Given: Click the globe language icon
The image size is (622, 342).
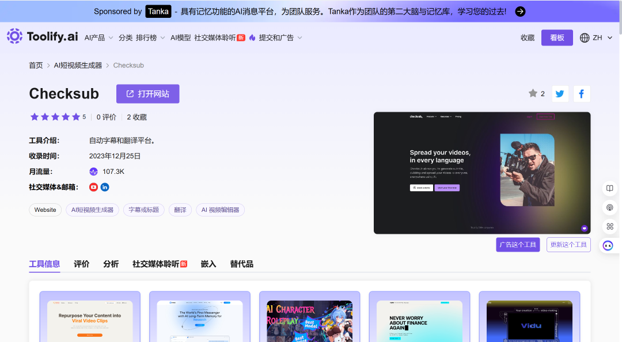Looking at the screenshot, I should [x=585, y=37].
